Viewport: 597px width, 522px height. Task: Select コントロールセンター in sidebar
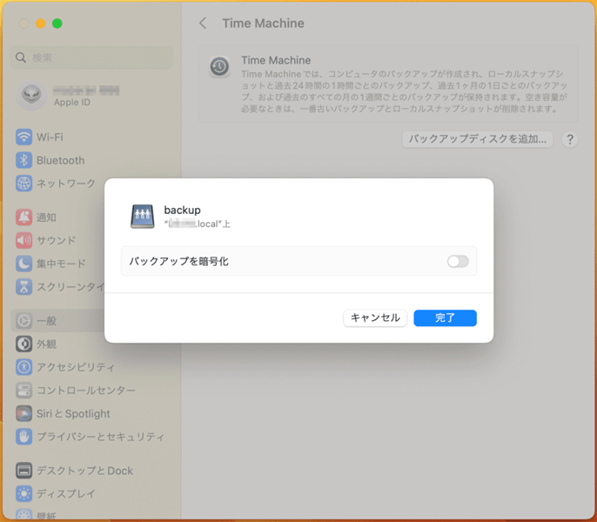click(85, 391)
